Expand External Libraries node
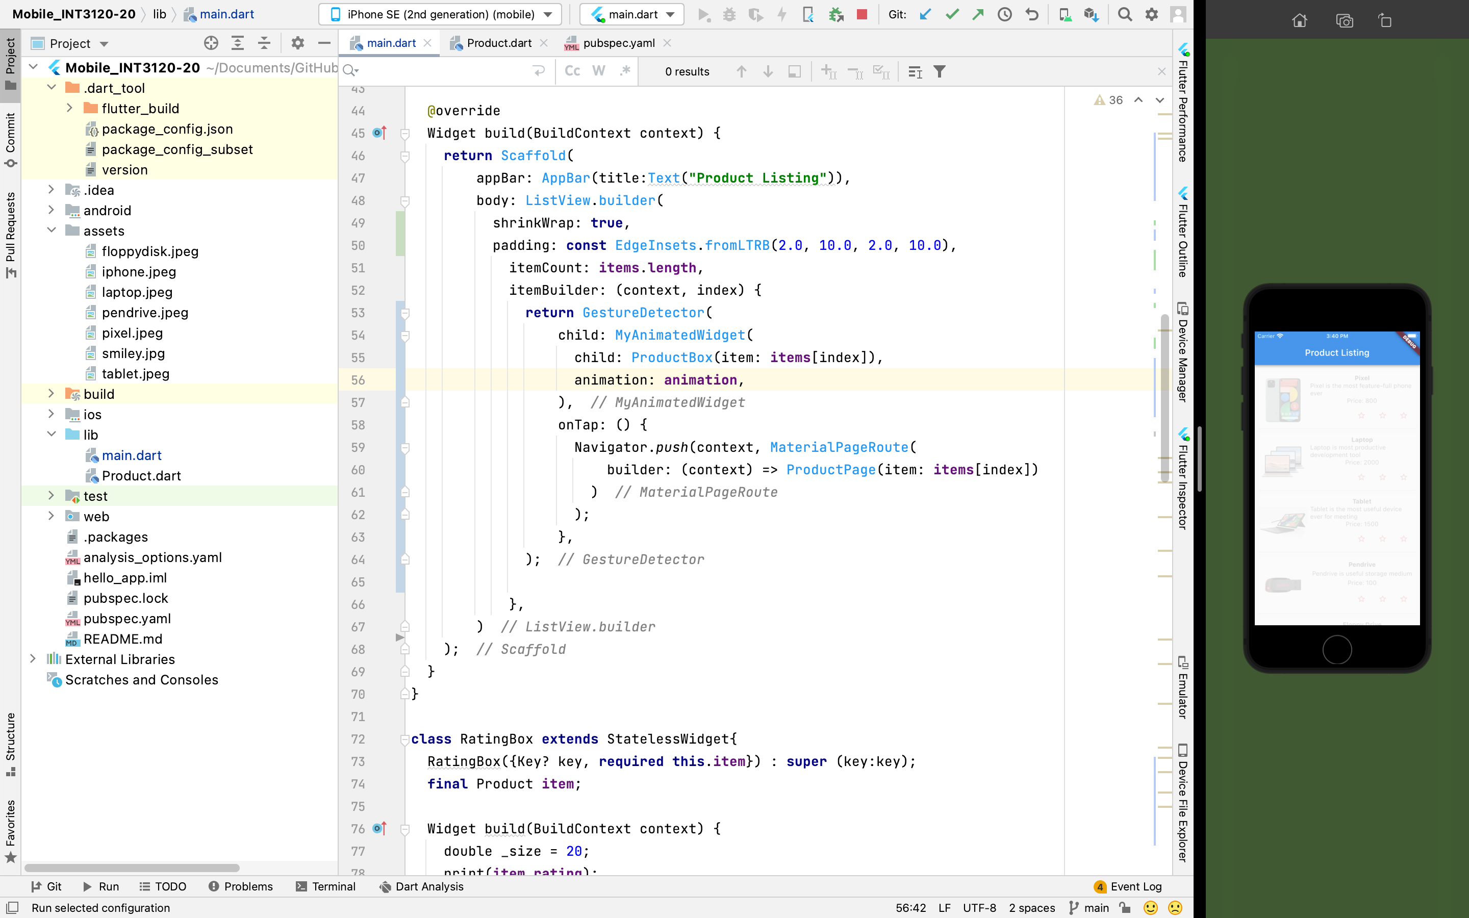The image size is (1469, 918). pyautogui.click(x=33, y=659)
